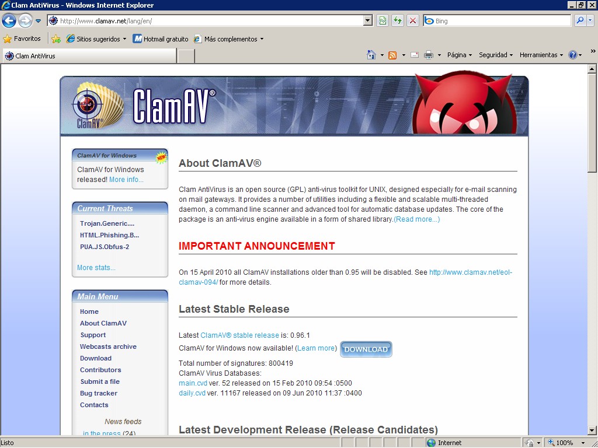Screen dimensions: 598x448
Task: Click the blue DOWNLOAD button
Action: point(366,349)
